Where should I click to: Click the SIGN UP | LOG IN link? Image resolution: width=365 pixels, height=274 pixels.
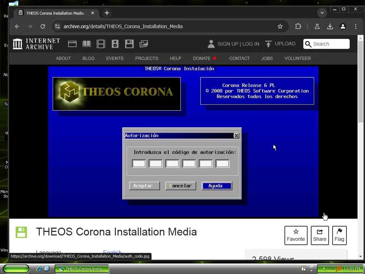(238, 44)
